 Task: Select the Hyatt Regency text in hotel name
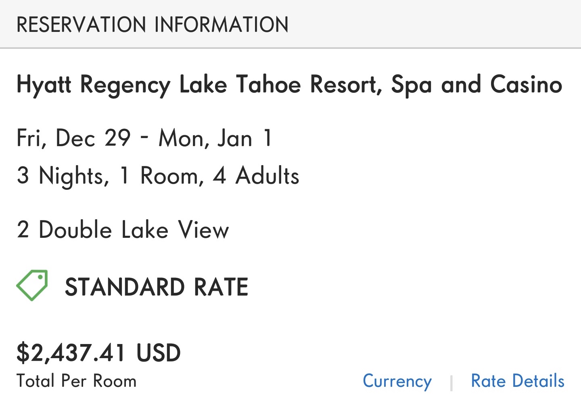94,85
